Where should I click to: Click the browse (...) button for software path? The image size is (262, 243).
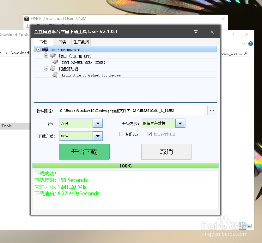coord(212,111)
